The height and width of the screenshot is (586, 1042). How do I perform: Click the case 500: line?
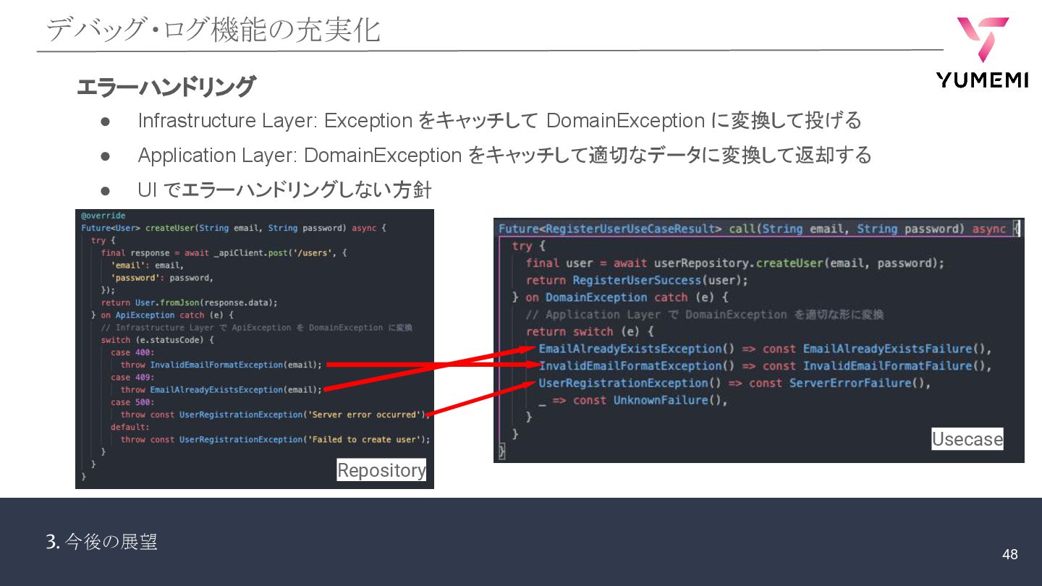132,402
